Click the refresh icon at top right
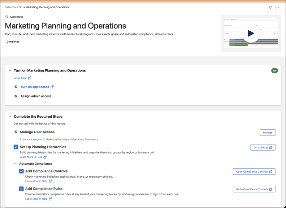The height and width of the screenshot is (208, 286). point(270,8)
